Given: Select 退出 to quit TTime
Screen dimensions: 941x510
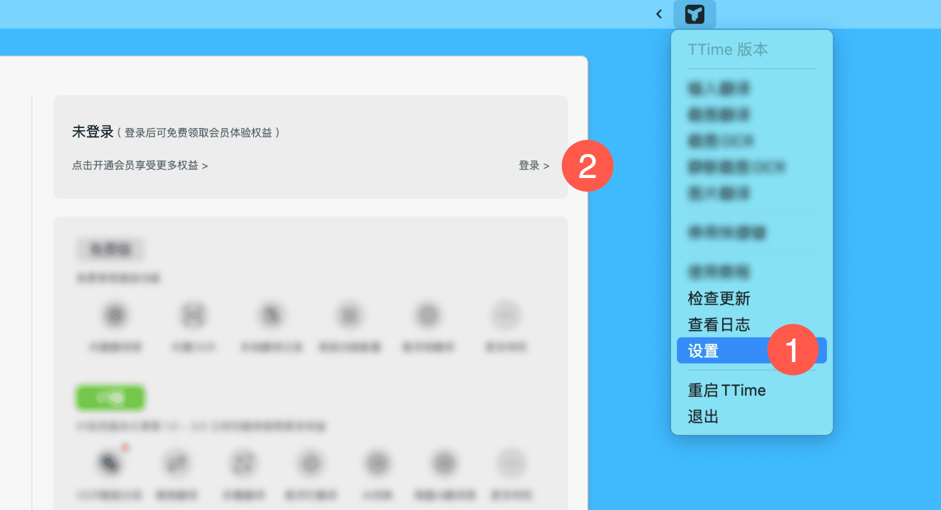Looking at the screenshot, I should point(703,417).
